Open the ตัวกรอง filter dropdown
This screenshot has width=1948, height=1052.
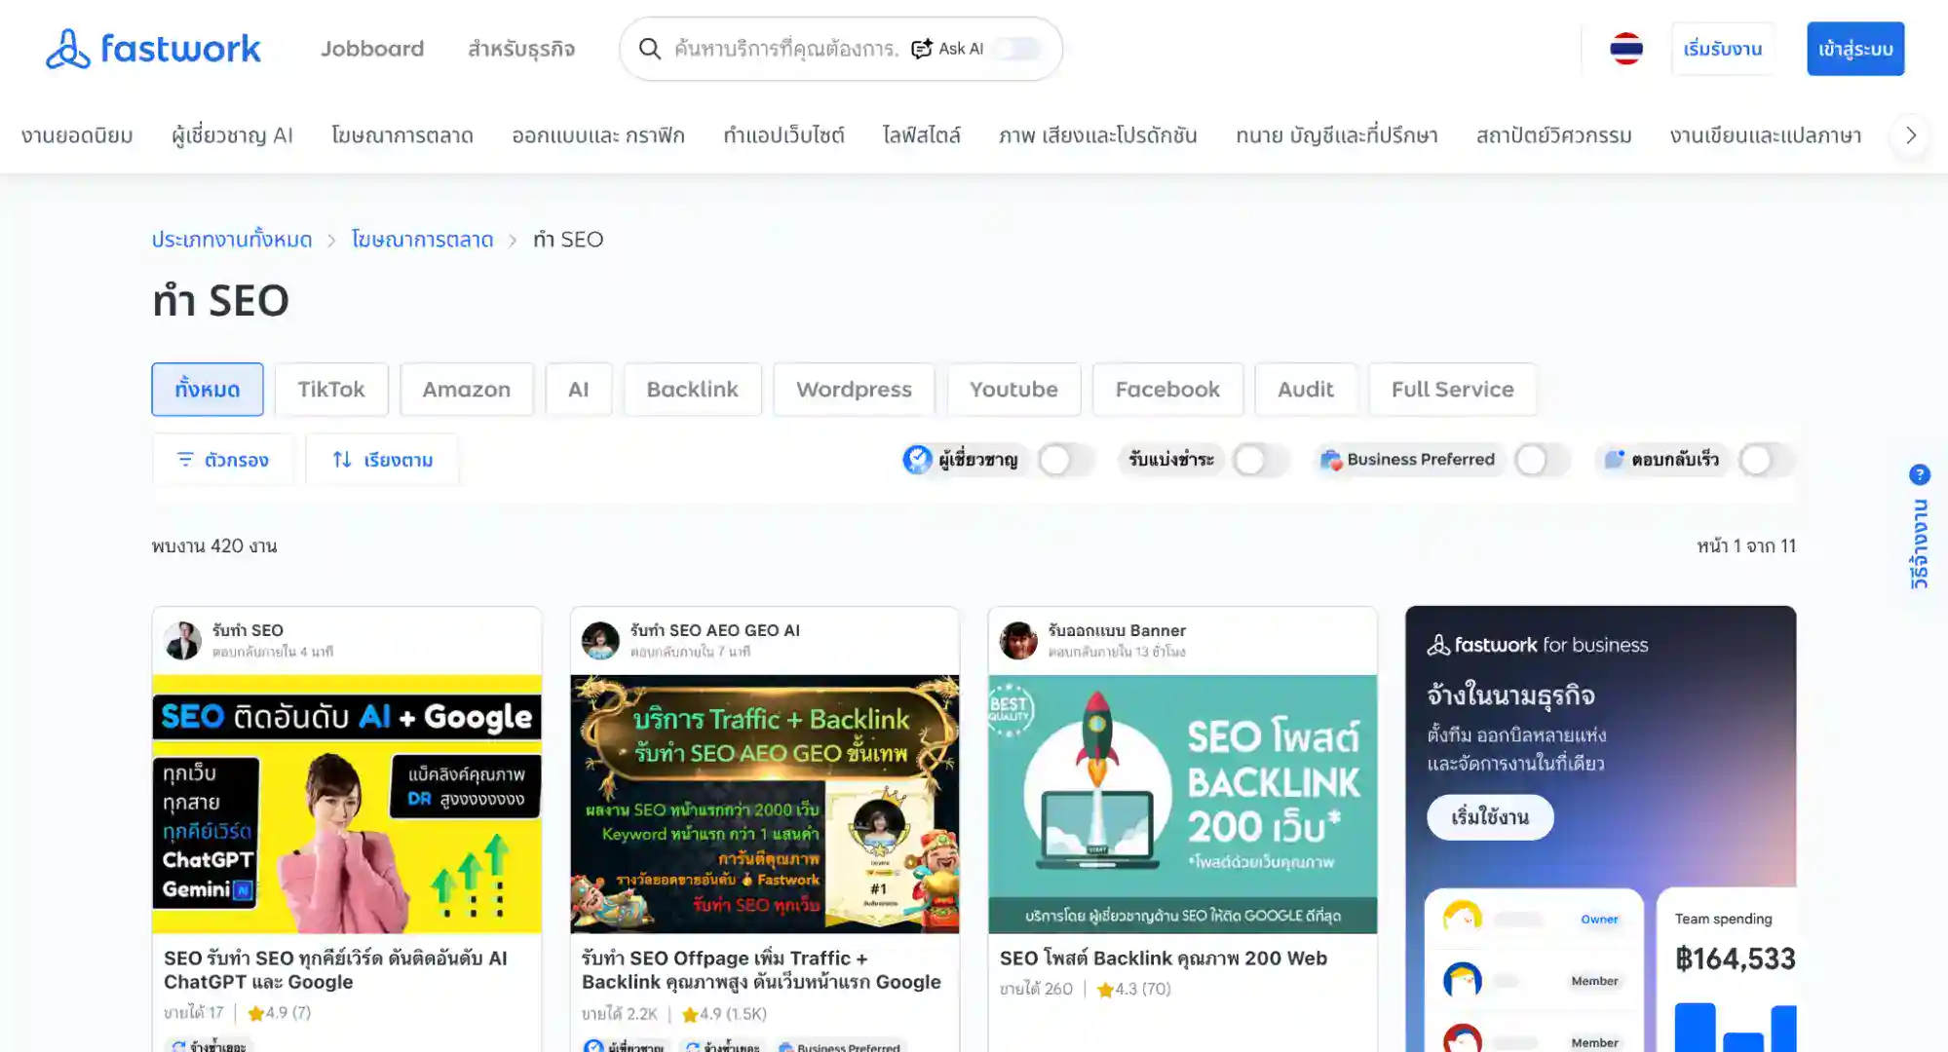point(222,459)
